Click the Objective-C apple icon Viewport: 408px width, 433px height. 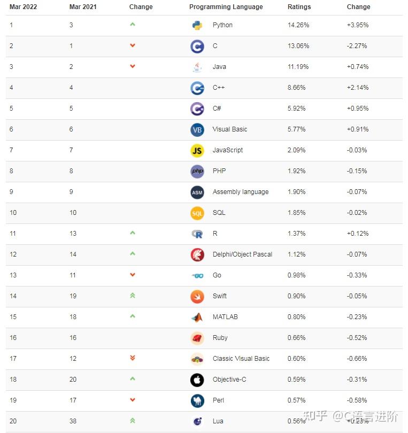(x=197, y=380)
